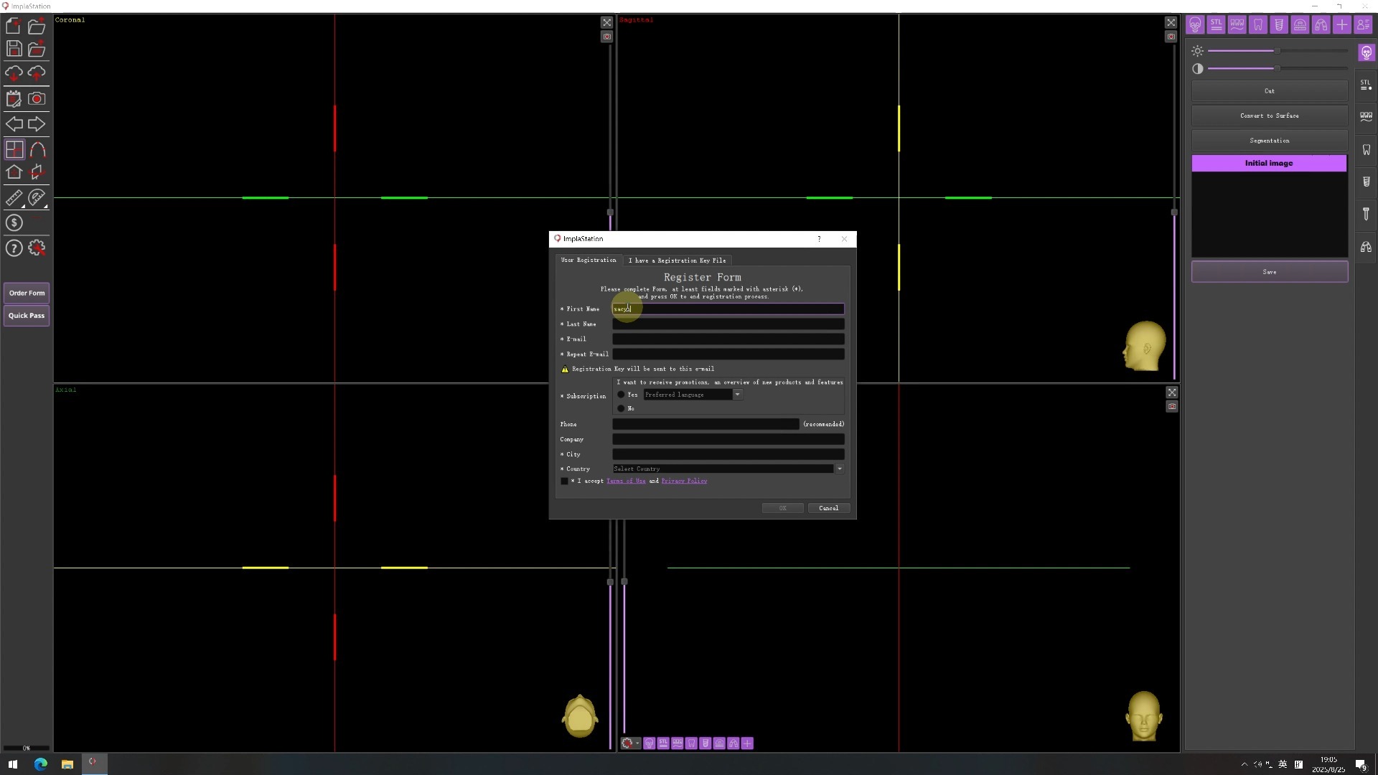Click the Cut button

coord(1269,91)
